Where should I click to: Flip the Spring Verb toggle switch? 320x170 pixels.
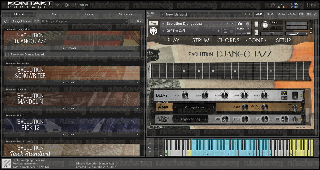pyautogui.click(x=295, y=120)
